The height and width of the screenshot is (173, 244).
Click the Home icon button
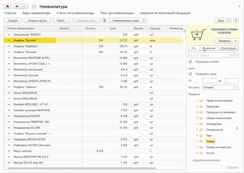click(x=7, y=6)
